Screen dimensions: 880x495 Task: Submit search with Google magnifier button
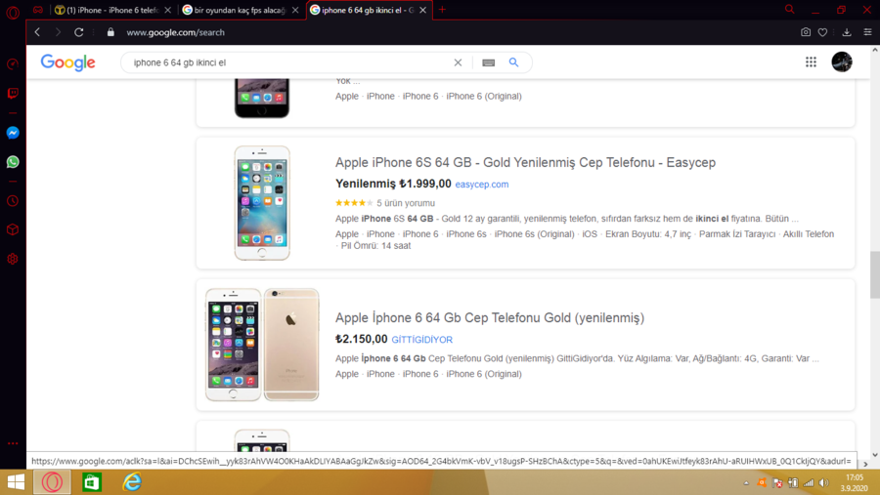click(x=513, y=62)
